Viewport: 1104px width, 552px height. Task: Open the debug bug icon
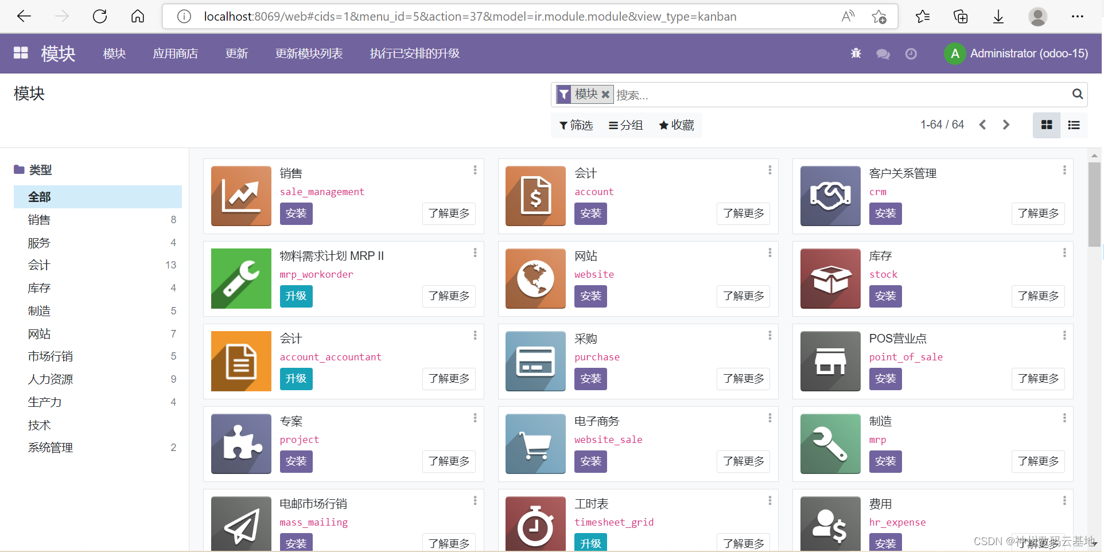(856, 53)
